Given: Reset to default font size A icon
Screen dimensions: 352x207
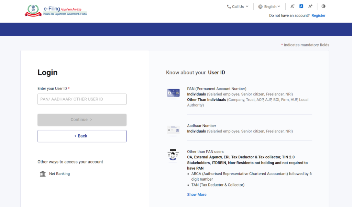Looking at the screenshot, I should [x=301, y=6].
